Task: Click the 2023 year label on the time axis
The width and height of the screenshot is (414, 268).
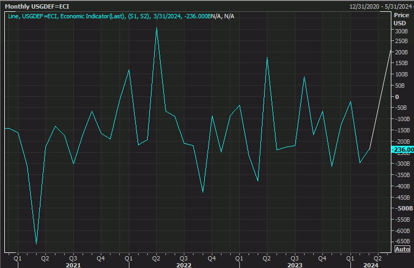Action: coord(295,265)
